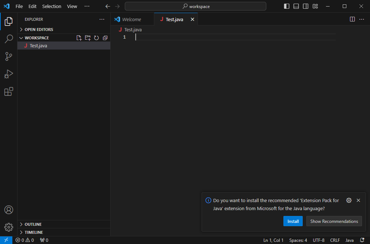Install the Extension Pack for Java

[293, 221]
